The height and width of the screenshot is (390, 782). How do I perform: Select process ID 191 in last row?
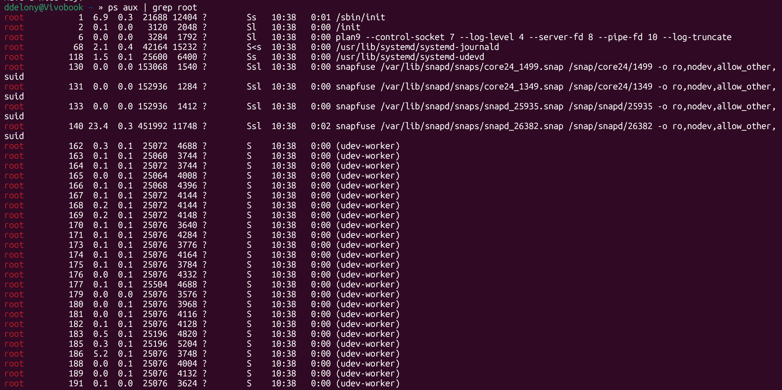coord(76,383)
